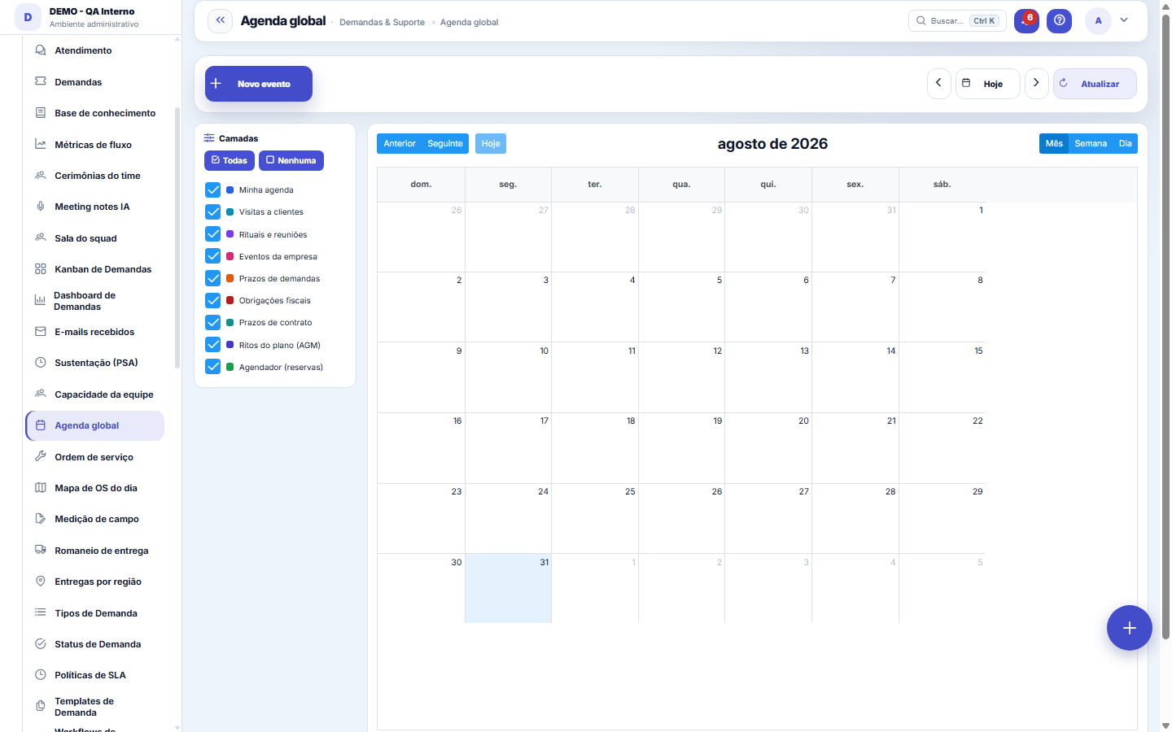The width and height of the screenshot is (1172, 732).
Task: Open Meeting notes IA page
Action: pyautogui.click(x=95, y=207)
